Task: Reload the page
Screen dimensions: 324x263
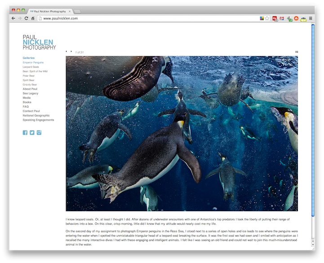Action: pos(26,18)
